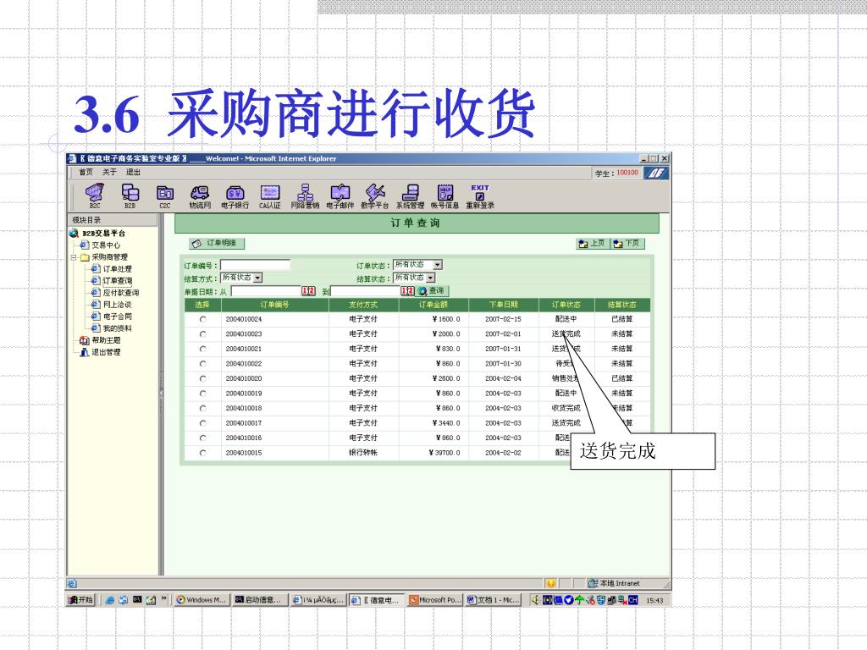Click amount ¥39700.0 in the table

click(x=445, y=453)
